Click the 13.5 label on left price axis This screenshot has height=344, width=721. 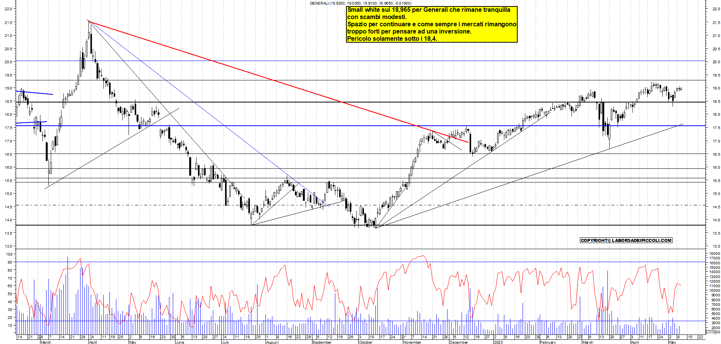tap(8, 233)
